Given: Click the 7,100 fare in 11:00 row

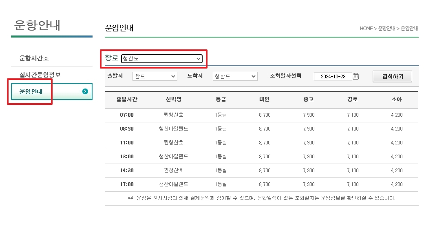Looking at the screenshot, I should [x=353, y=143].
